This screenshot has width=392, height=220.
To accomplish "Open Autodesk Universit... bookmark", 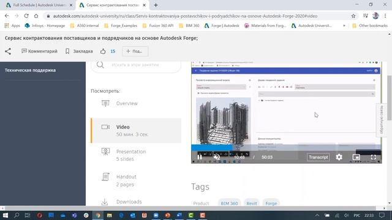I will point(312,26).
